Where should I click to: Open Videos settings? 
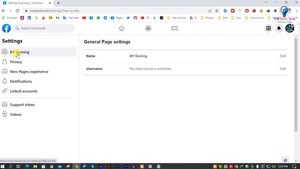[38, 115]
